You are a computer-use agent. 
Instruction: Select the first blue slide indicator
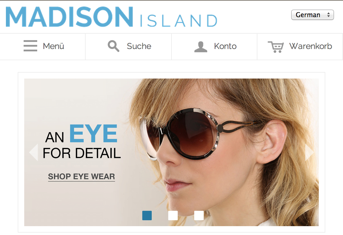point(147,216)
